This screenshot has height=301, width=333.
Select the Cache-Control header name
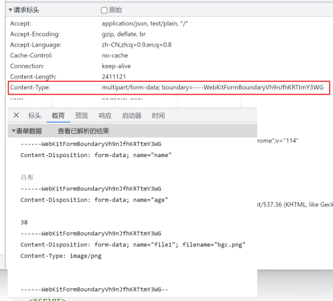point(31,55)
